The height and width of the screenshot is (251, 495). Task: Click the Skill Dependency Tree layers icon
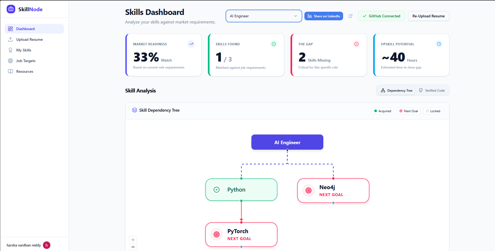pos(134,110)
